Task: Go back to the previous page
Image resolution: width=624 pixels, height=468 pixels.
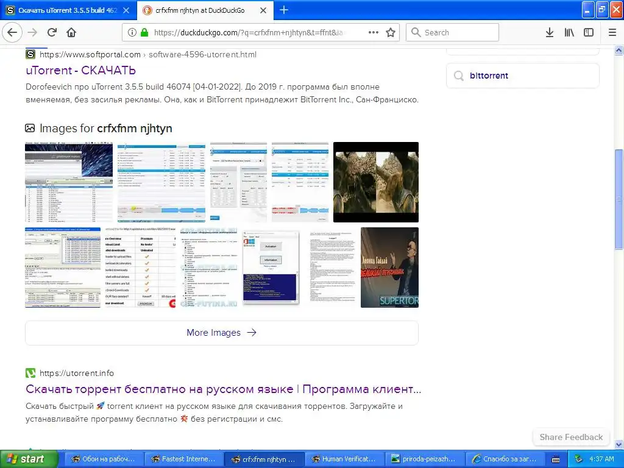Action: [x=12, y=32]
